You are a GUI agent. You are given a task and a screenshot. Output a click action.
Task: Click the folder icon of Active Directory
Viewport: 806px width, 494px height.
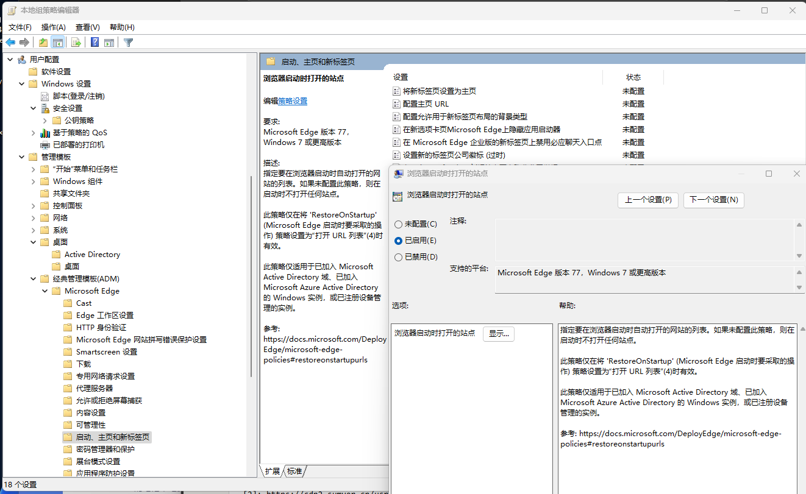pos(57,255)
